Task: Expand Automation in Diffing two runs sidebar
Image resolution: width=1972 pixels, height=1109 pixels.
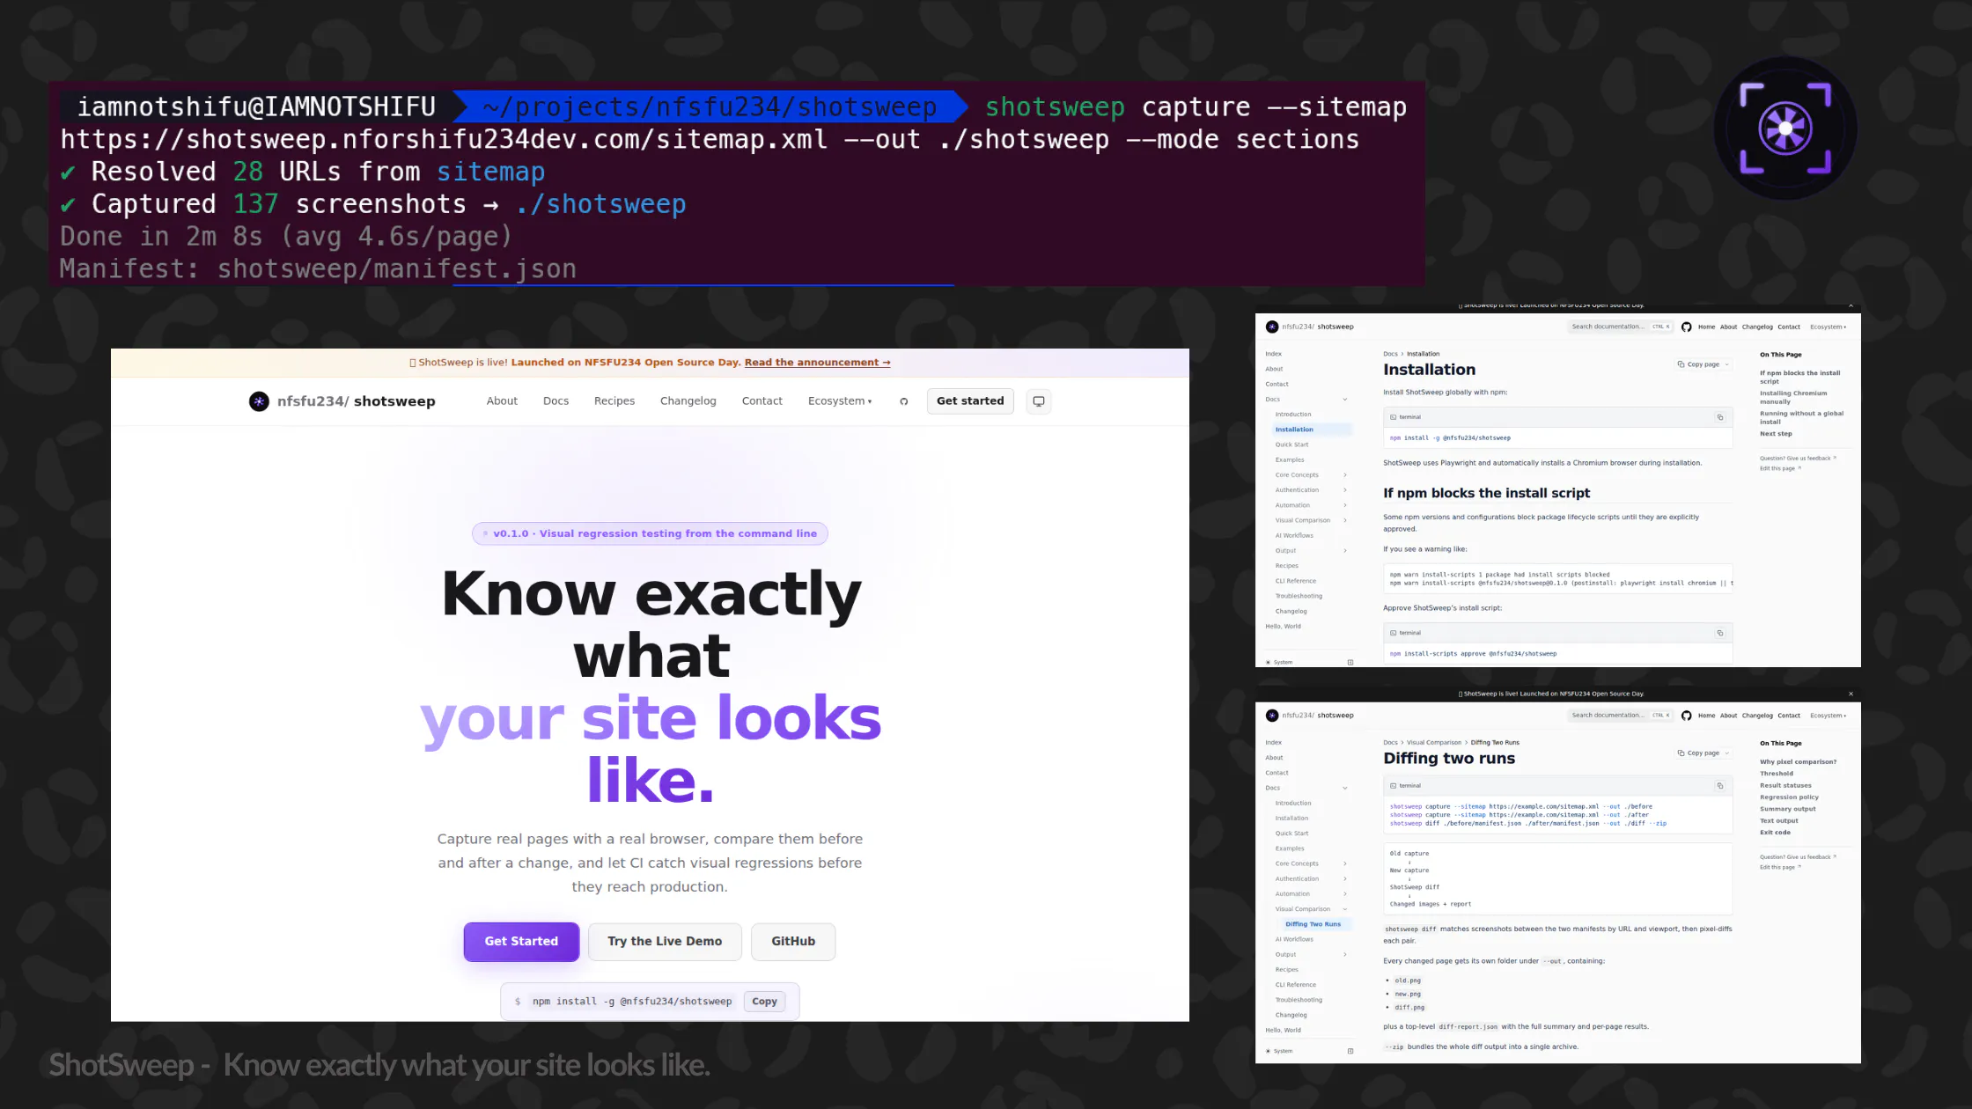Action: point(1344,894)
